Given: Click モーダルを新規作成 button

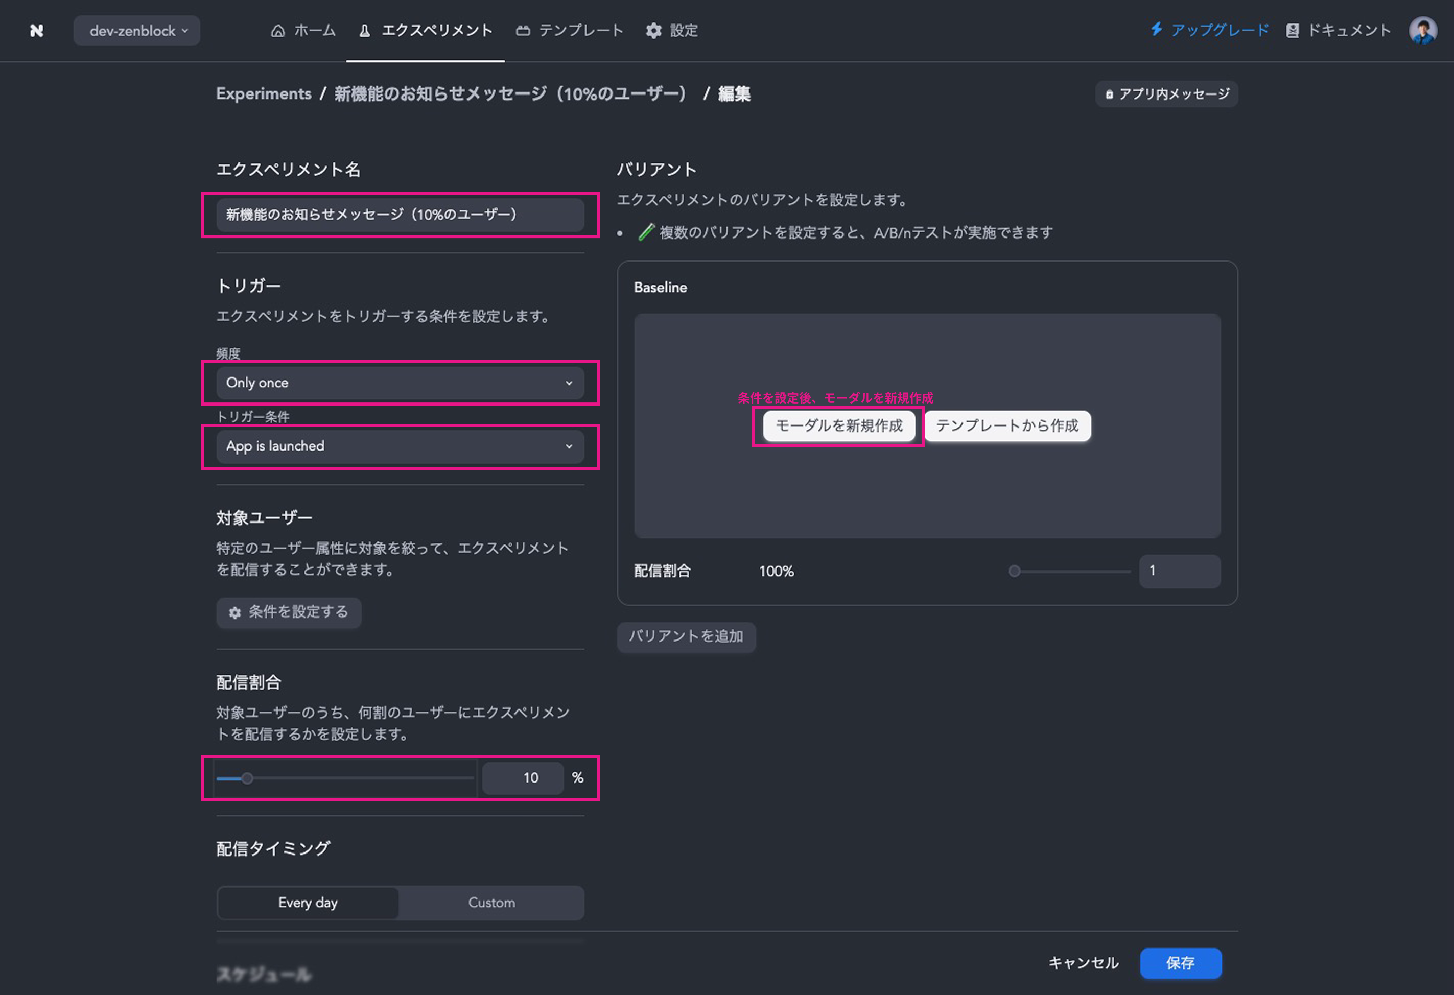Looking at the screenshot, I should 838,426.
